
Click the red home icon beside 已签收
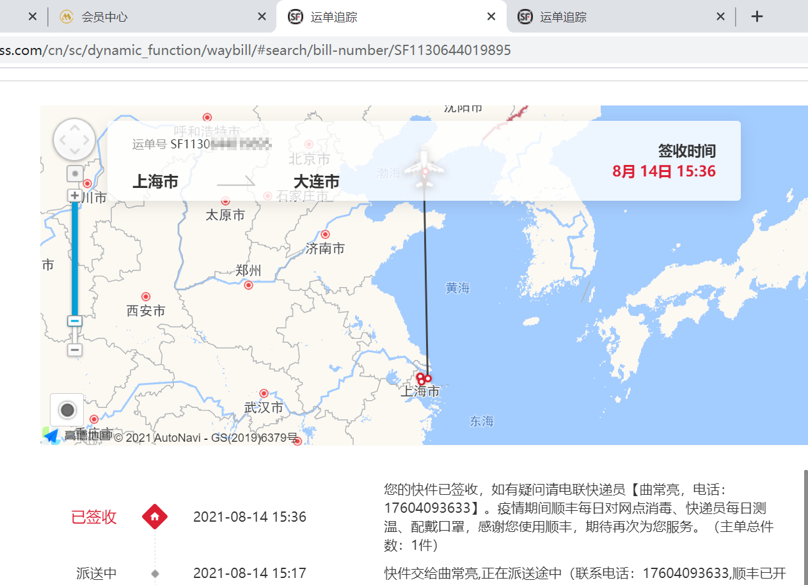(155, 517)
